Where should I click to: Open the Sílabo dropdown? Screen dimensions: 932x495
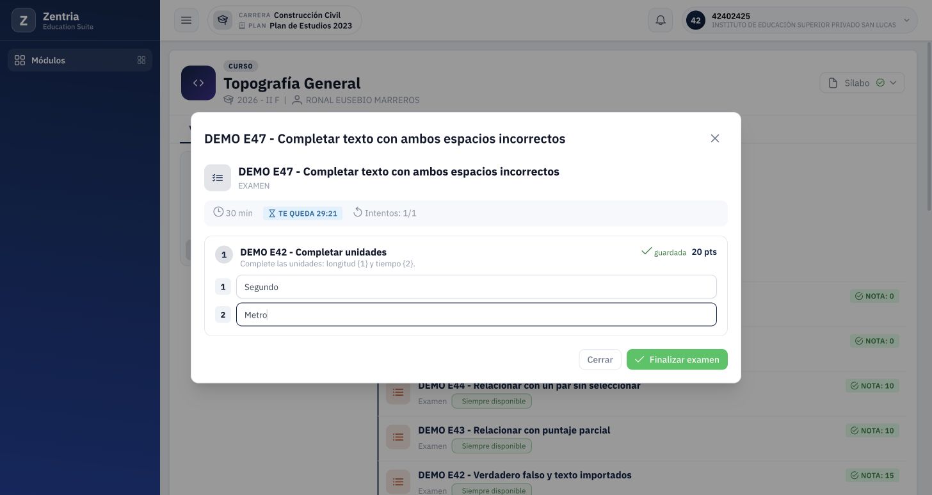(x=862, y=83)
